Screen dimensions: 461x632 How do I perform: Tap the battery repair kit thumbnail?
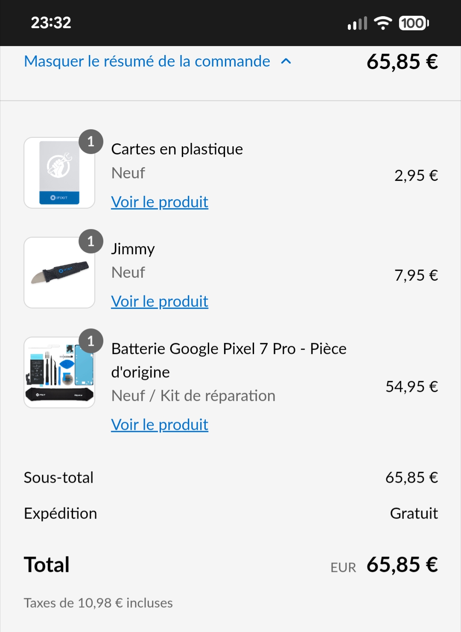coord(59,373)
